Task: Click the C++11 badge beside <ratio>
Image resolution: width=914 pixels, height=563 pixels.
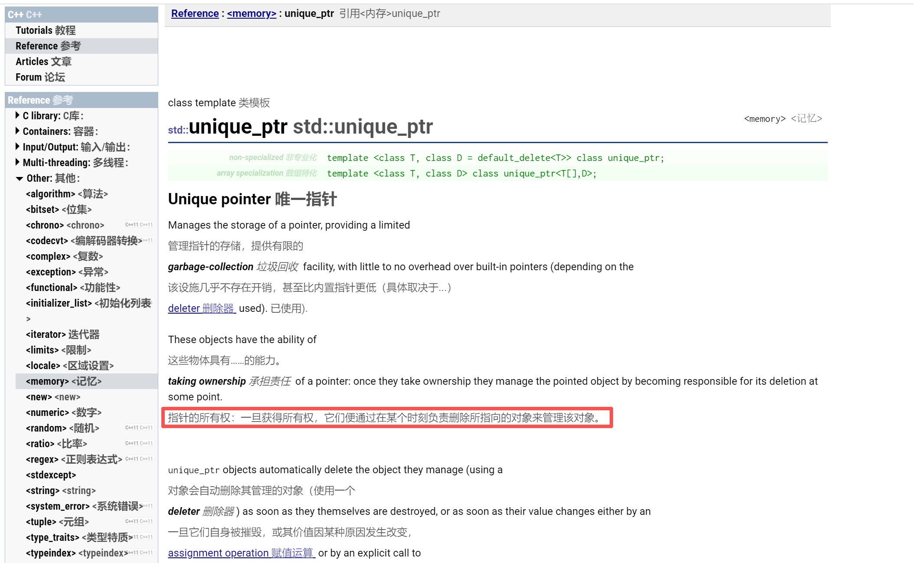Action: coord(139,443)
